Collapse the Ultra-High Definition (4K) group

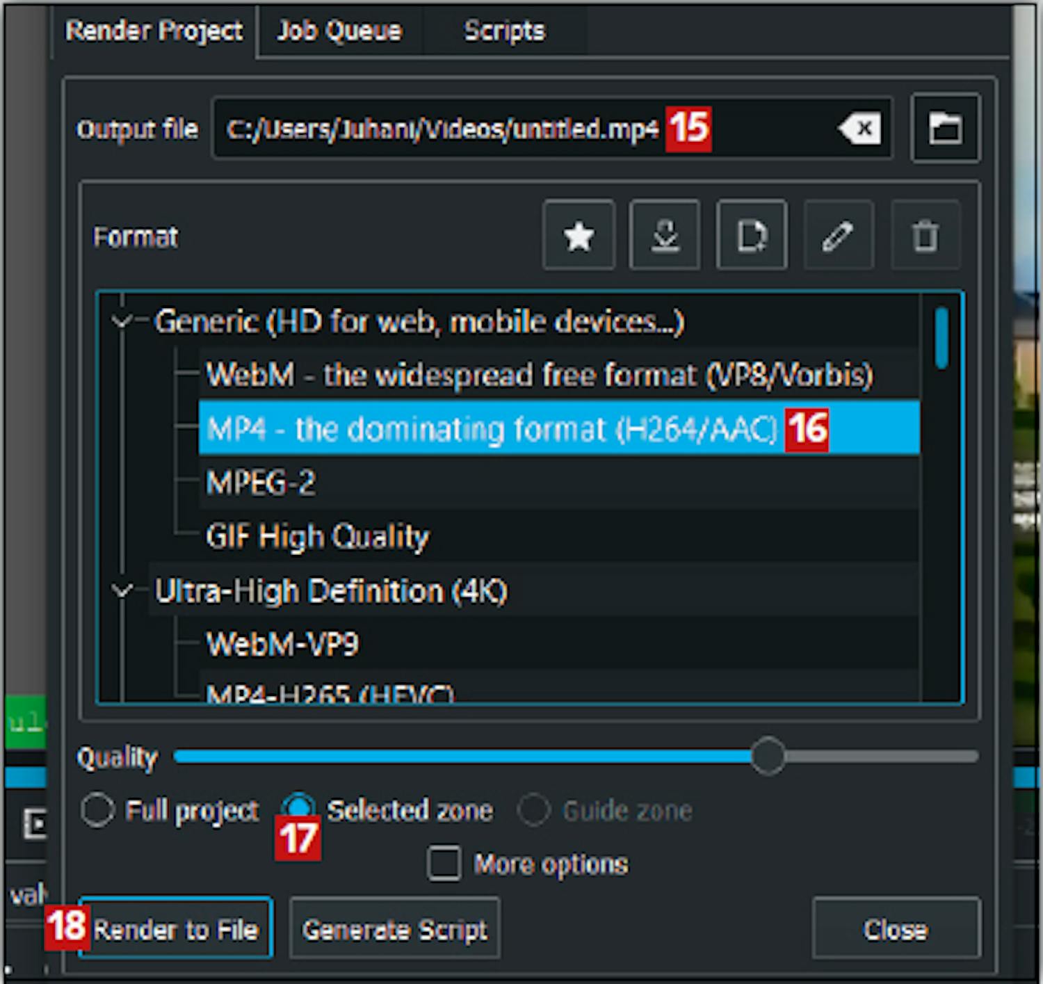[x=122, y=591]
